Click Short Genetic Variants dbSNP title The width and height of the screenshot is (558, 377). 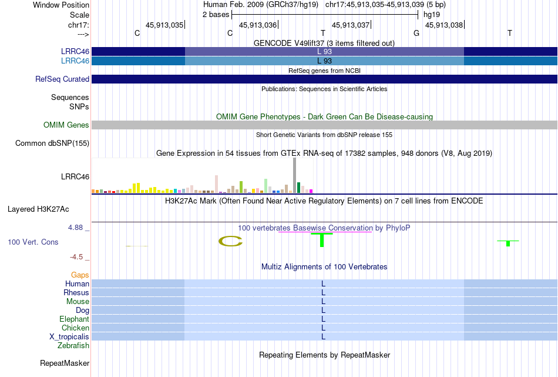324,135
